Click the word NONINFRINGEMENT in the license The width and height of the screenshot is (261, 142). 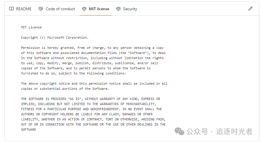104,109
